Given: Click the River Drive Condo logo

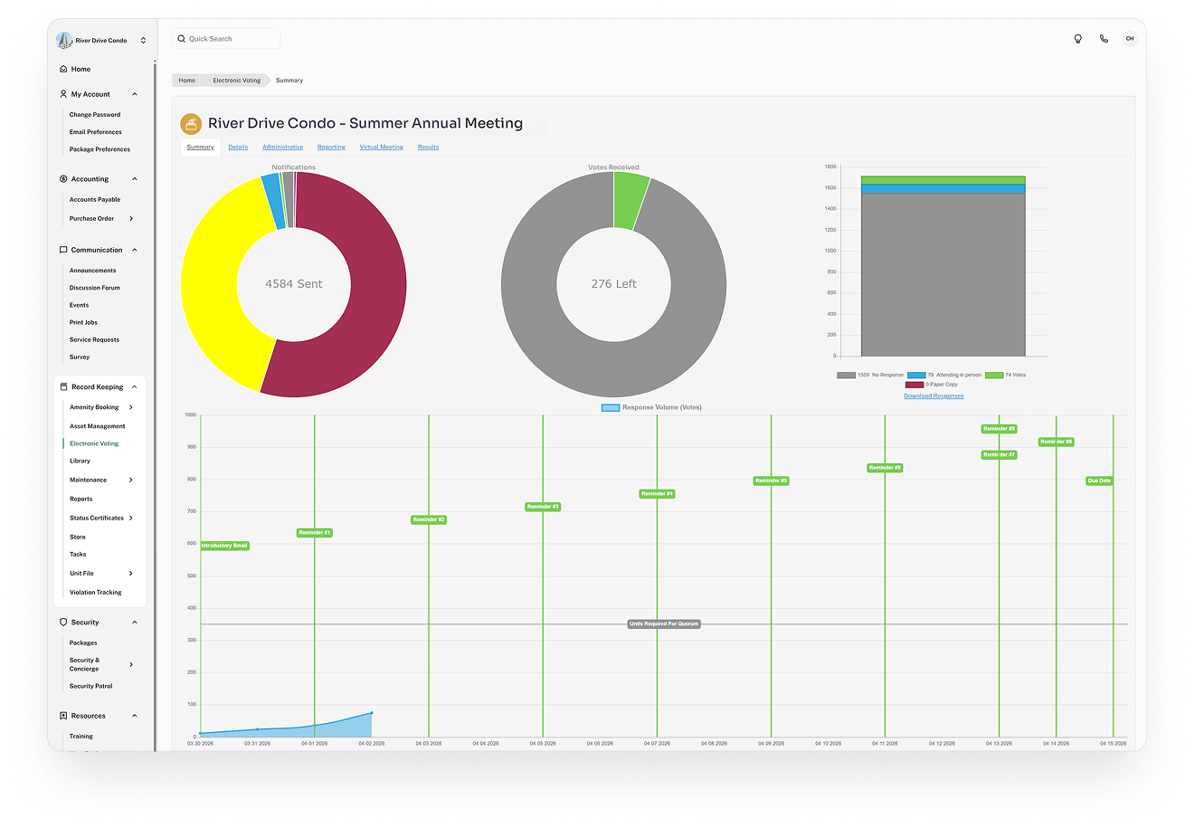Looking at the screenshot, I should [x=64, y=41].
